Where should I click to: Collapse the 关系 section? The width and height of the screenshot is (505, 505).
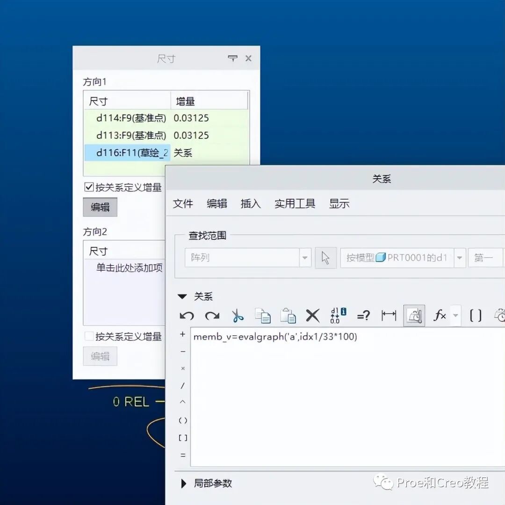181,296
